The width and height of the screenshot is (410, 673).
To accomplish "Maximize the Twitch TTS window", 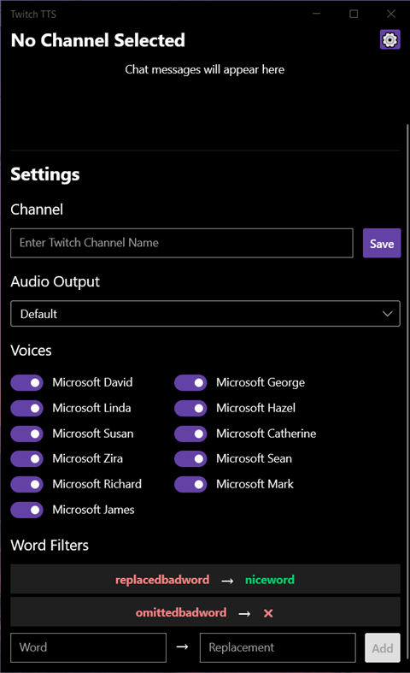I will tap(354, 14).
